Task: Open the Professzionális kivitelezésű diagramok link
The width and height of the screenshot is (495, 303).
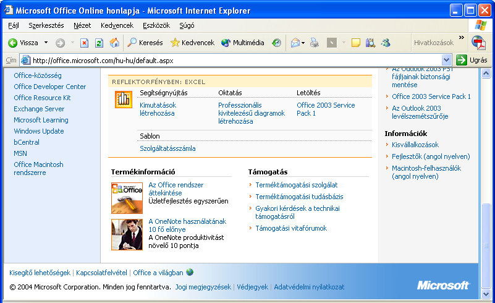Action: (x=252, y=113)
